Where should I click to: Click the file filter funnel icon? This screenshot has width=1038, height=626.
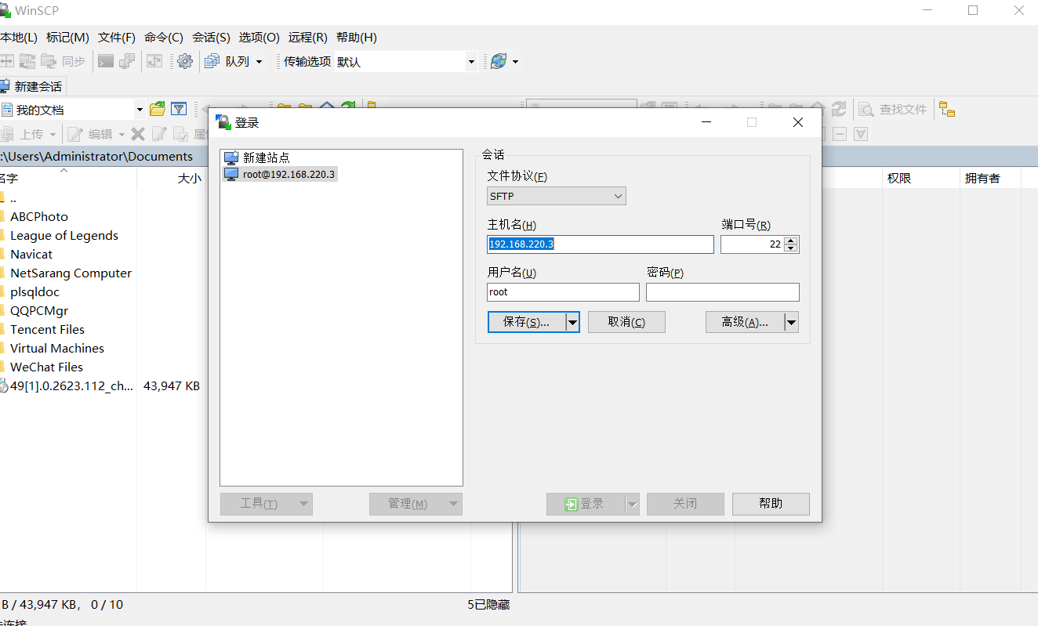(x=179, y=109)
